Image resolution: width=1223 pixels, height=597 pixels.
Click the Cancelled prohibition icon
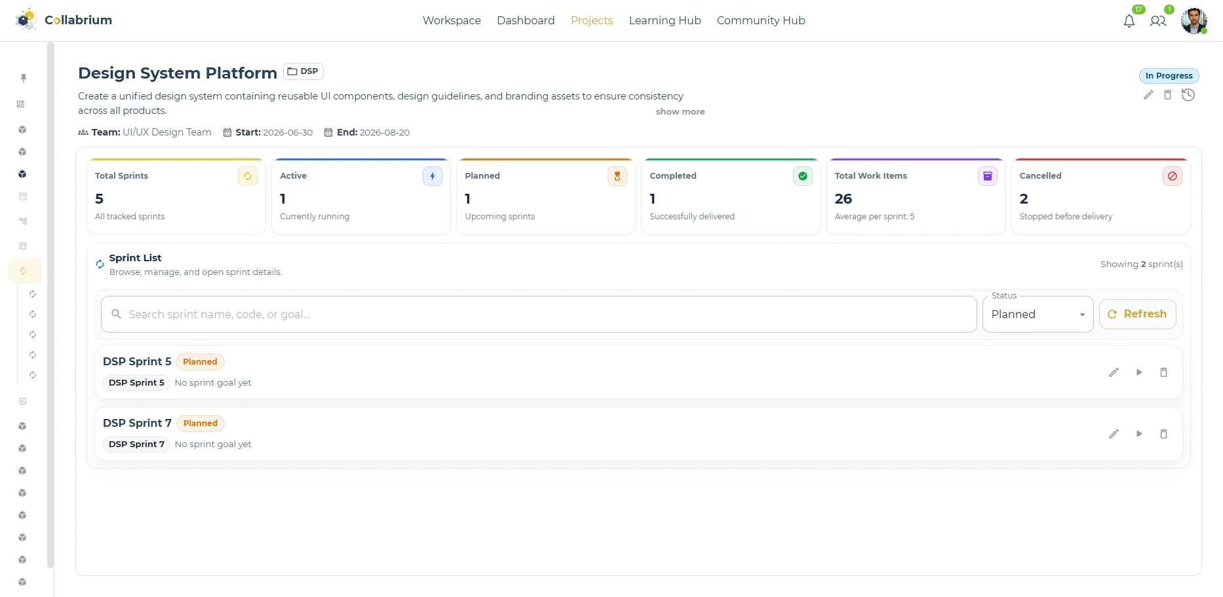1173,176
